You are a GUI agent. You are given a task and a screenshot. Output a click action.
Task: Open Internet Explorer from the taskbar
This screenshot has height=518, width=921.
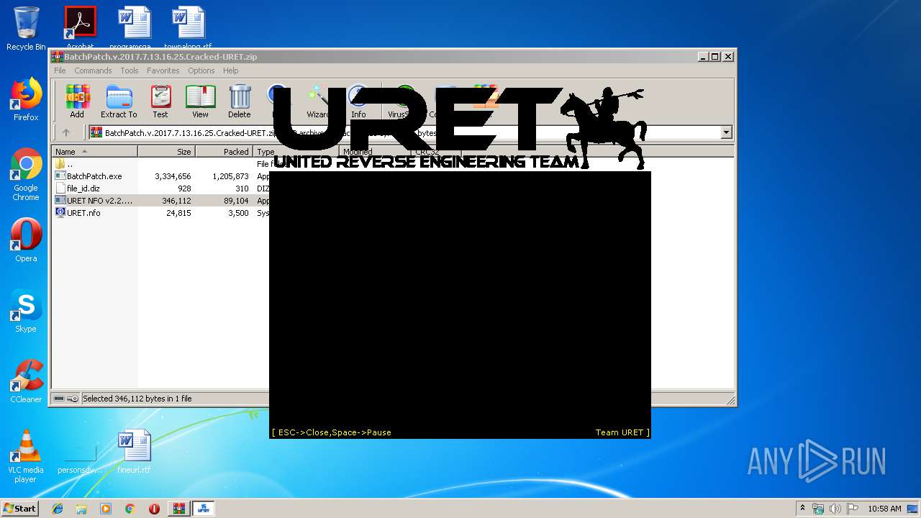58,509
